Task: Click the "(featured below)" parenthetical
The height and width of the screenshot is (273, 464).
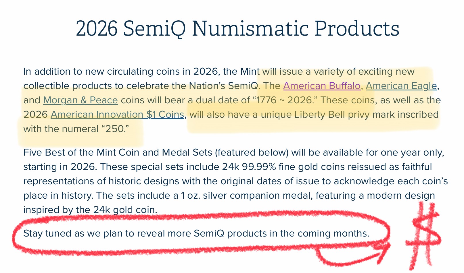Action: [252, 152]
